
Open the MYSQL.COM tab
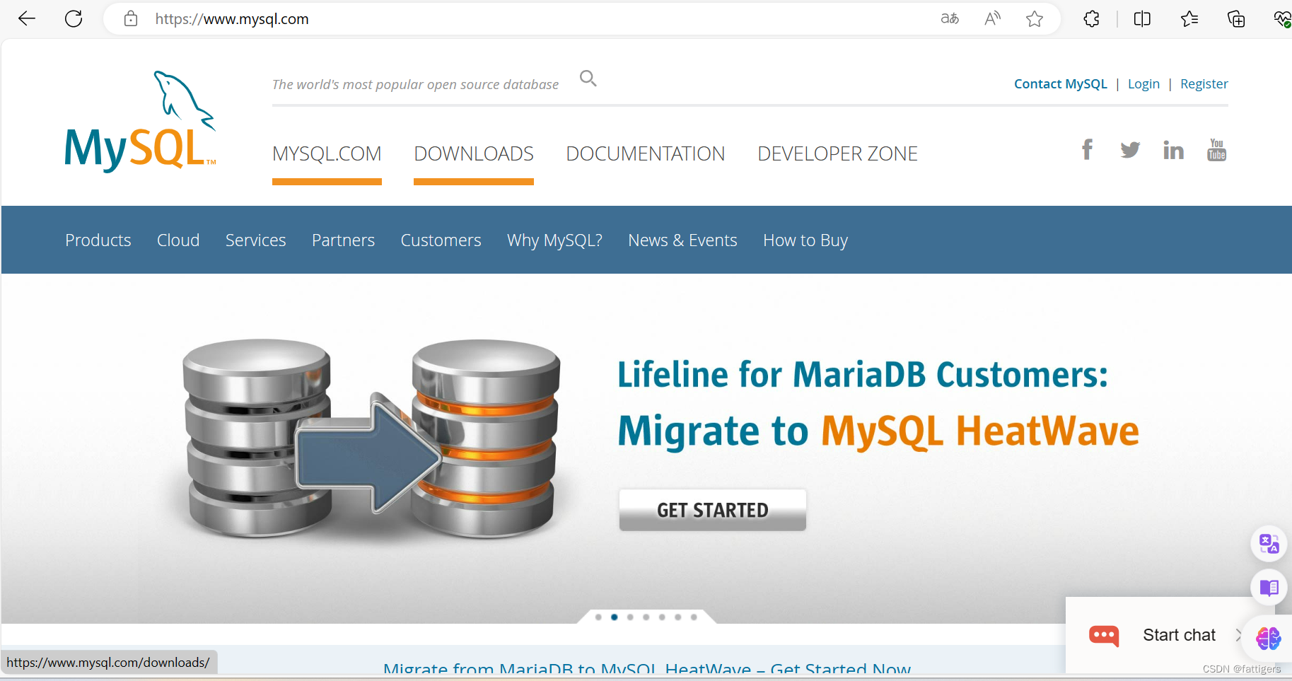point(327,153)
